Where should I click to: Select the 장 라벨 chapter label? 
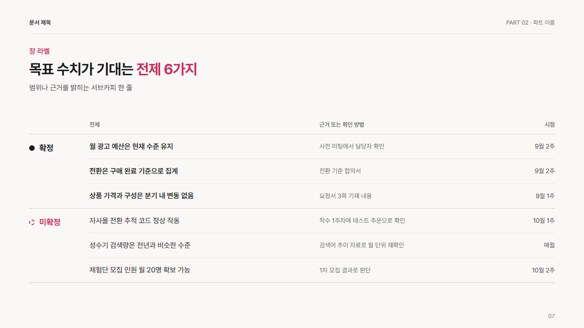click(39, 51)
